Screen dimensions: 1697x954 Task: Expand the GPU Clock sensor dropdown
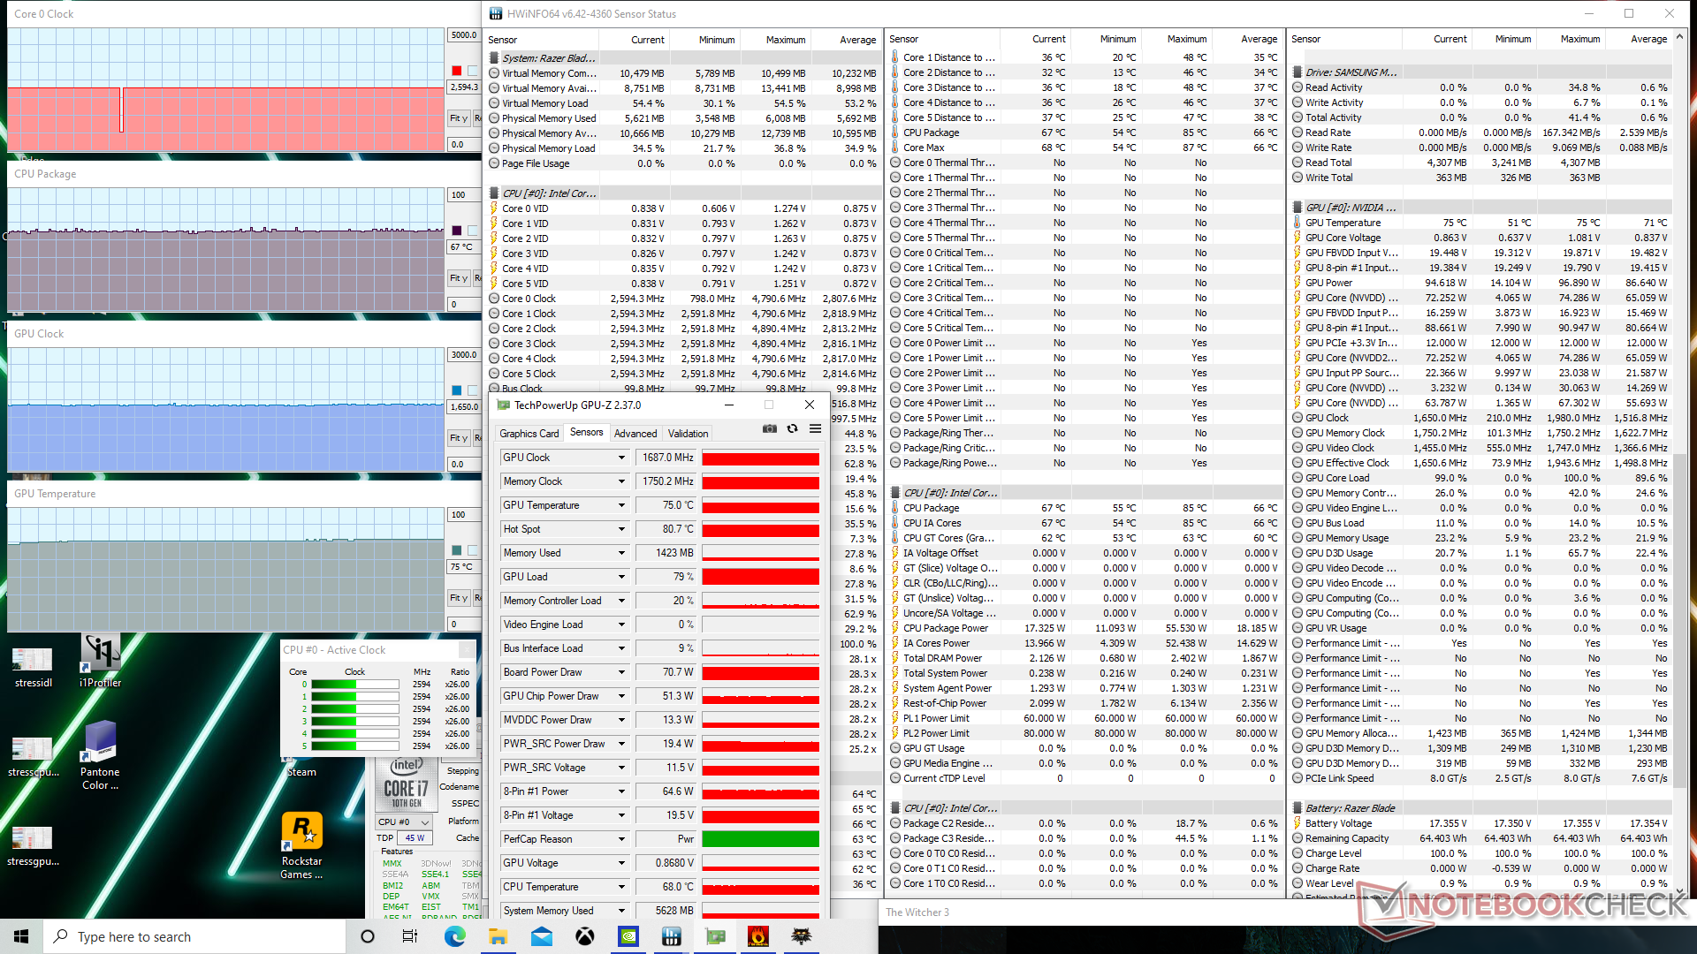pyautogui.click(x=621, y=458)
